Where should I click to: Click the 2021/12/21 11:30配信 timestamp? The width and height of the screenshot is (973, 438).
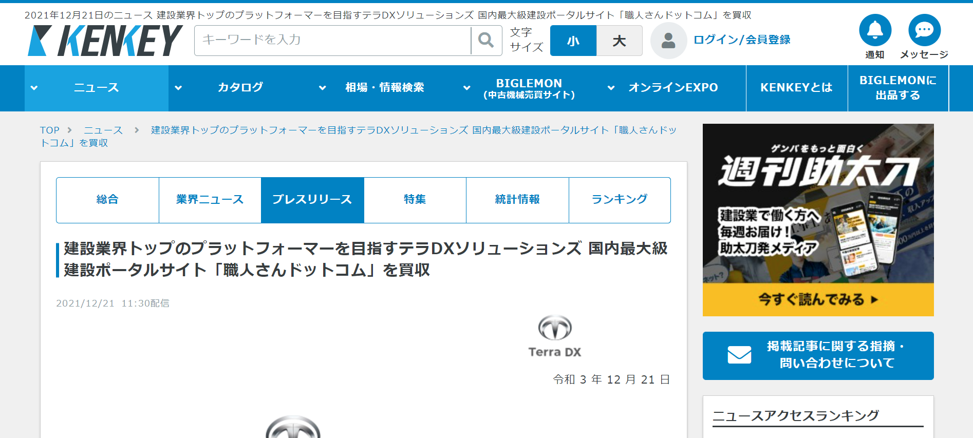tap(113, 303)
